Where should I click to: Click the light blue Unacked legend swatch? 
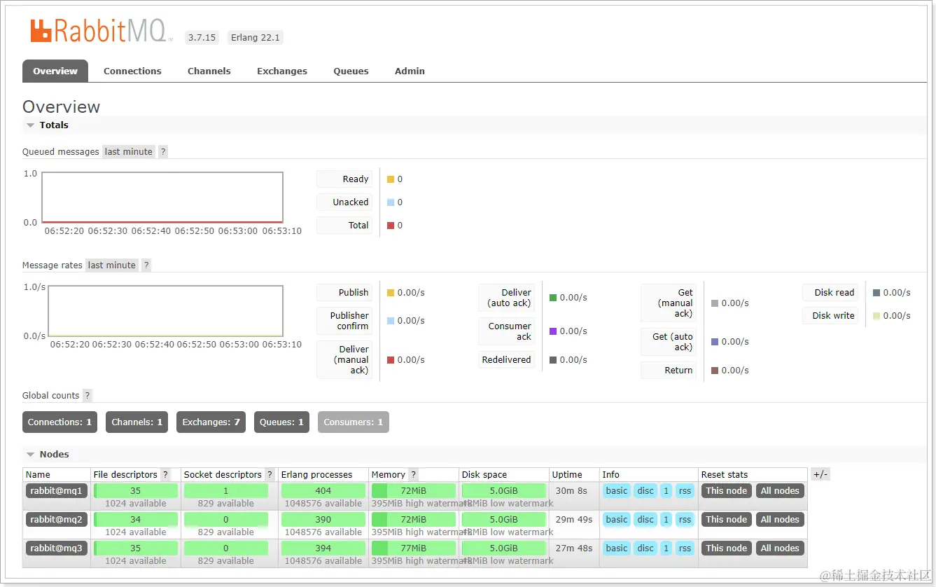pyautogui.click(x=391, y=202)
